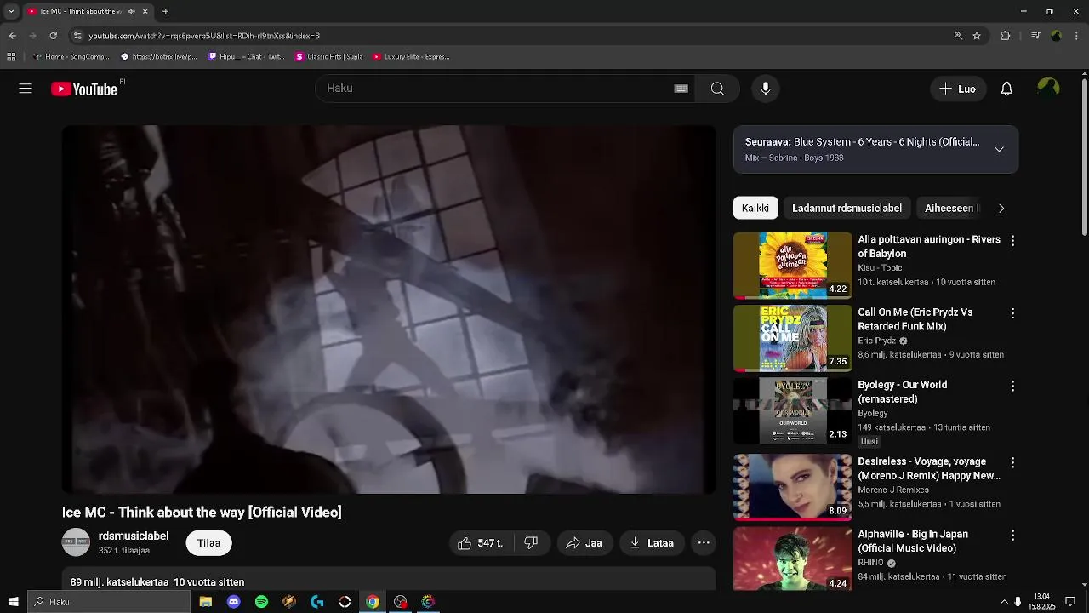Open zoom magnifier icon in address bar
Screen dimensions: 1089x613
958,36
